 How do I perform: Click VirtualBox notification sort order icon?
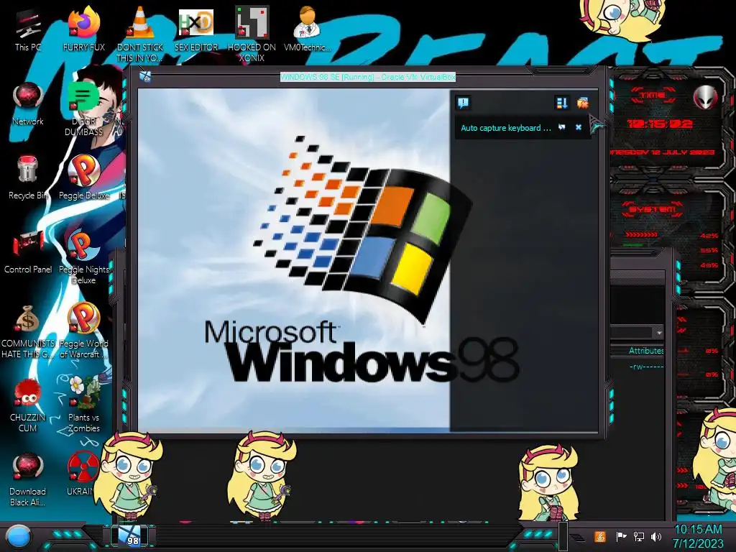(561, 103)
